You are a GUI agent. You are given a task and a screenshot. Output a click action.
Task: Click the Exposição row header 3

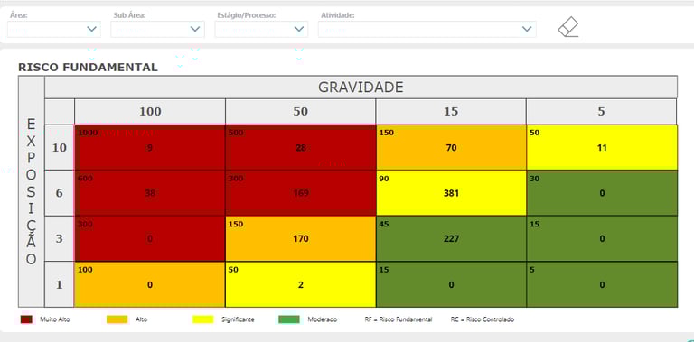[60, 238]
